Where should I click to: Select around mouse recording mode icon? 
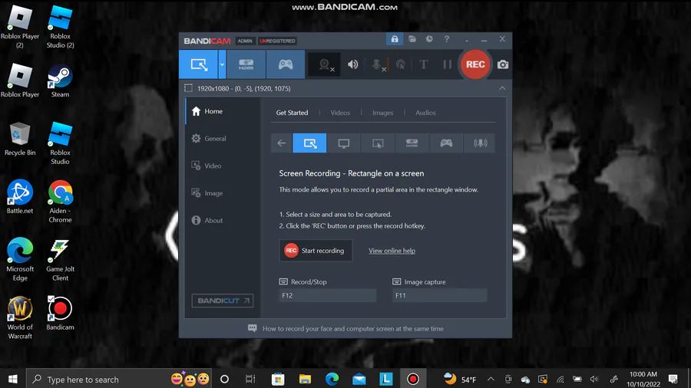pos(378,143)
